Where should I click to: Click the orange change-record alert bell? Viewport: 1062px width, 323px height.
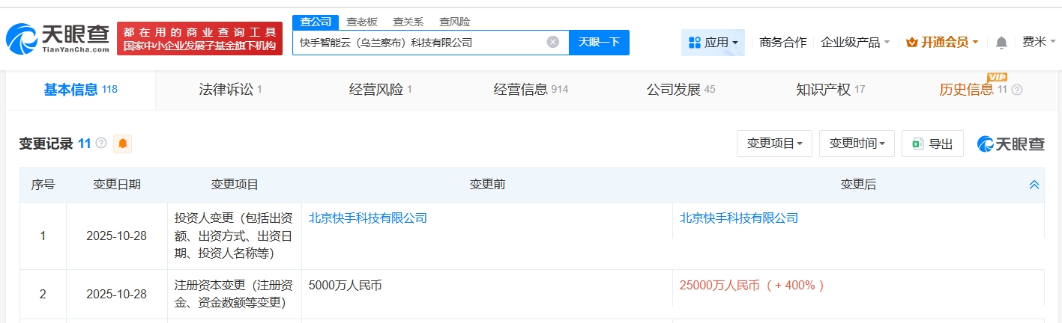point(122,144)
